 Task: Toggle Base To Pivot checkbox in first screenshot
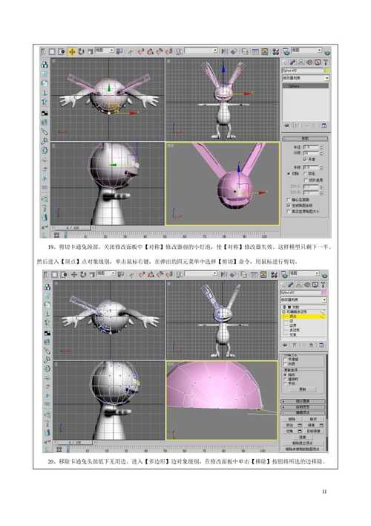[x=289, y=200]
